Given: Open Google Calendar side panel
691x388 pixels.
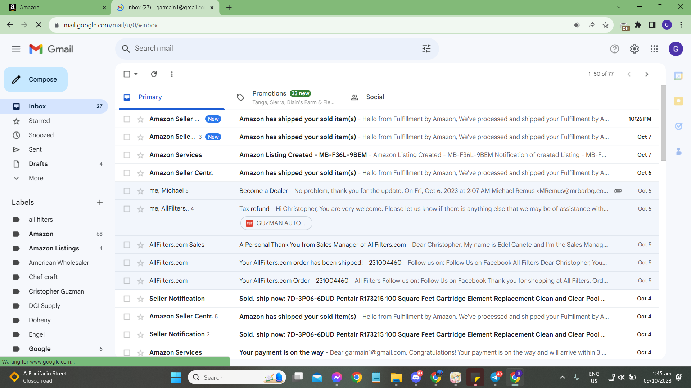Looking at the screenshot, I should click(x=678, y=76).
